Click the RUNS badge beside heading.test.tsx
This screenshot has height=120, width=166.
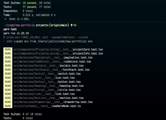[x=8, y=86]
